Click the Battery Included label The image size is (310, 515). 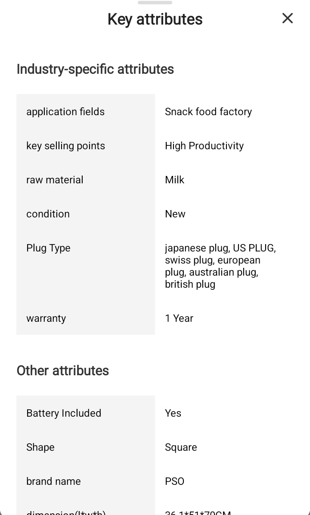pyautogui.click(x=64, y=413)
